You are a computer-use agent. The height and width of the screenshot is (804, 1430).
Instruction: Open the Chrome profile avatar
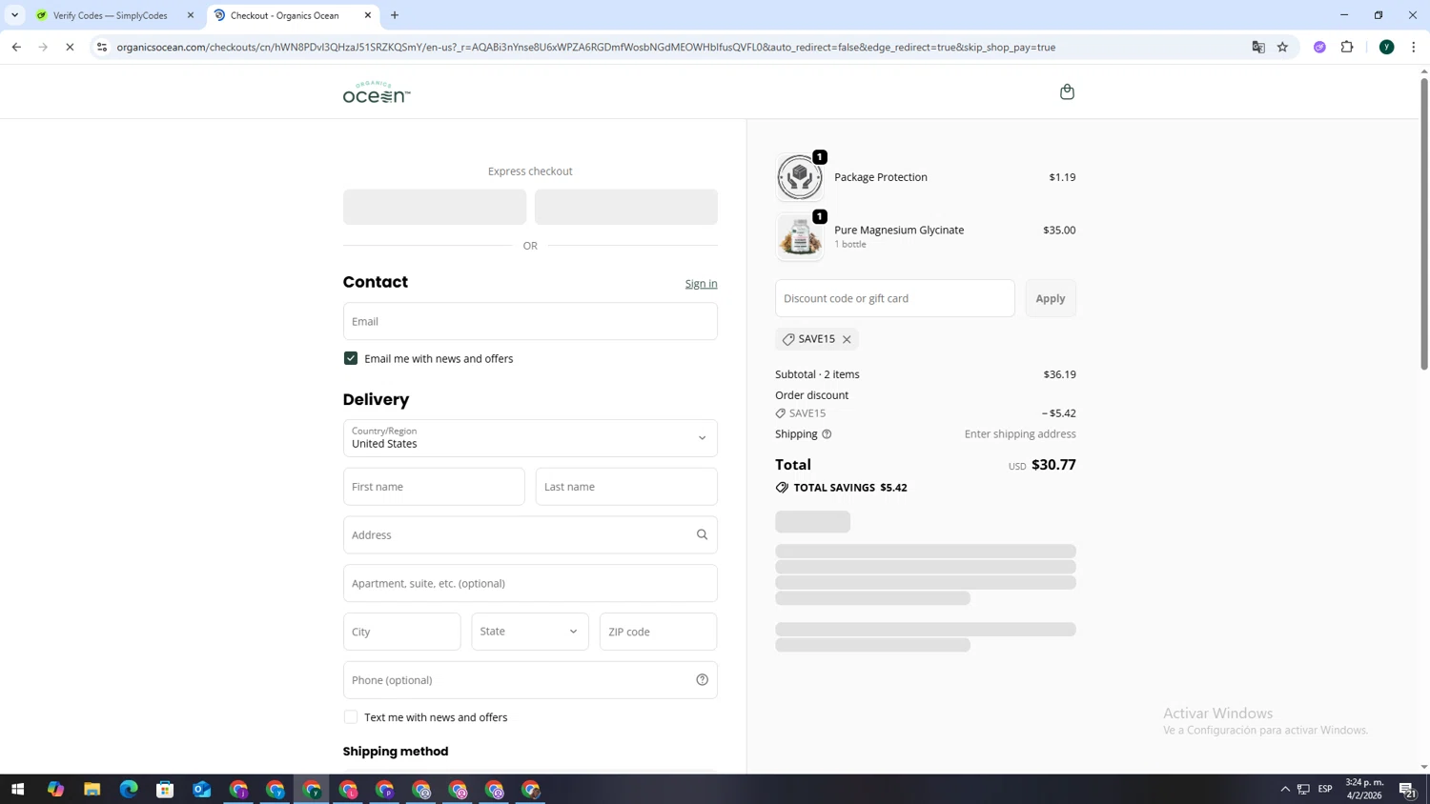pyautogui.click(x=1387, y=47)
